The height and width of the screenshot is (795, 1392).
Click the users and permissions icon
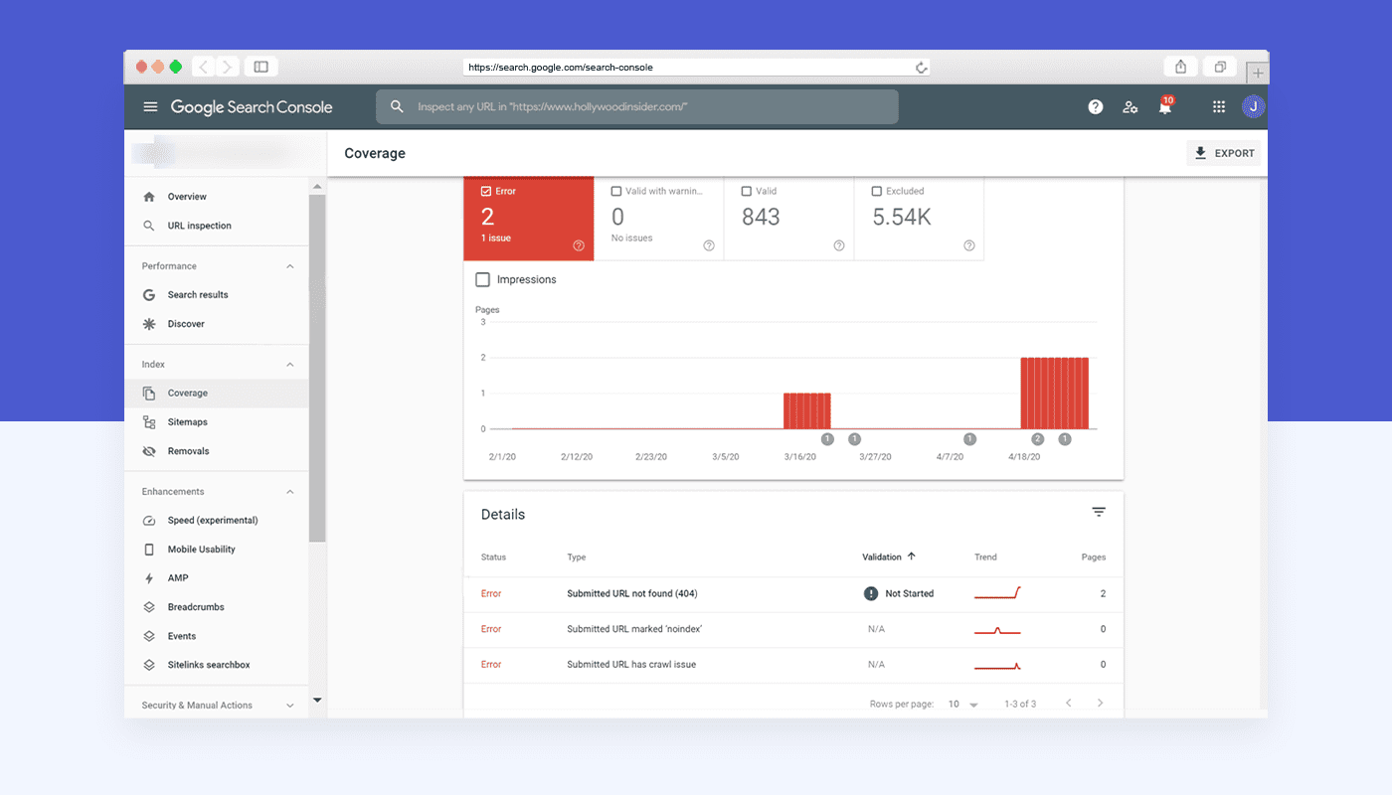tap(1130, 107)
